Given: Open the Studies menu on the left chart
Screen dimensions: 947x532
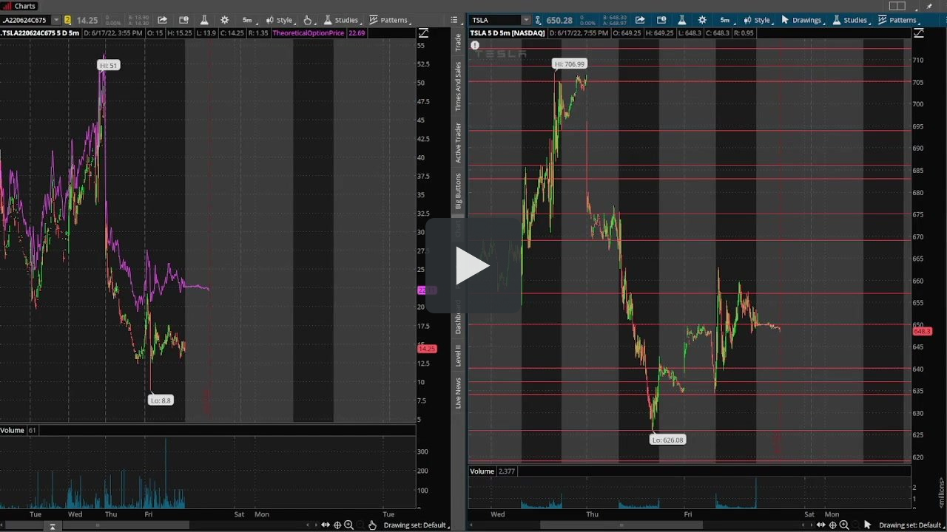Looking at the screenshot, I should [346, 20].
